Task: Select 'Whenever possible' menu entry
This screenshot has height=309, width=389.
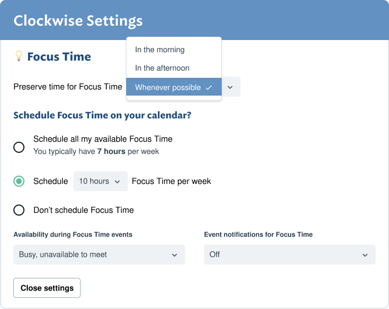Action: [174, 87]
